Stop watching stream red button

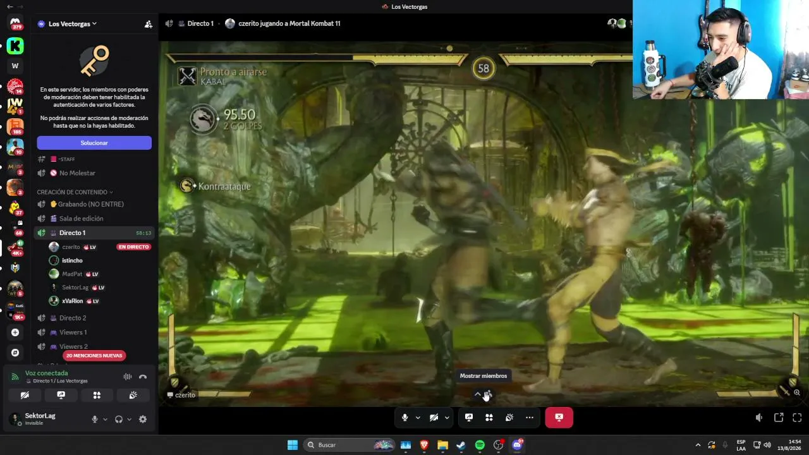559,418
